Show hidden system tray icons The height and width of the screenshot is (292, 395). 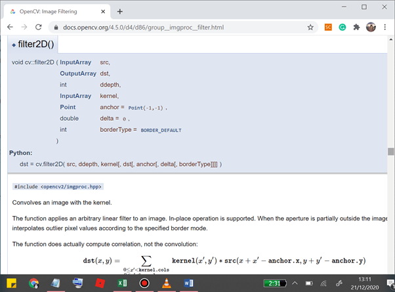tap(295, 283)
